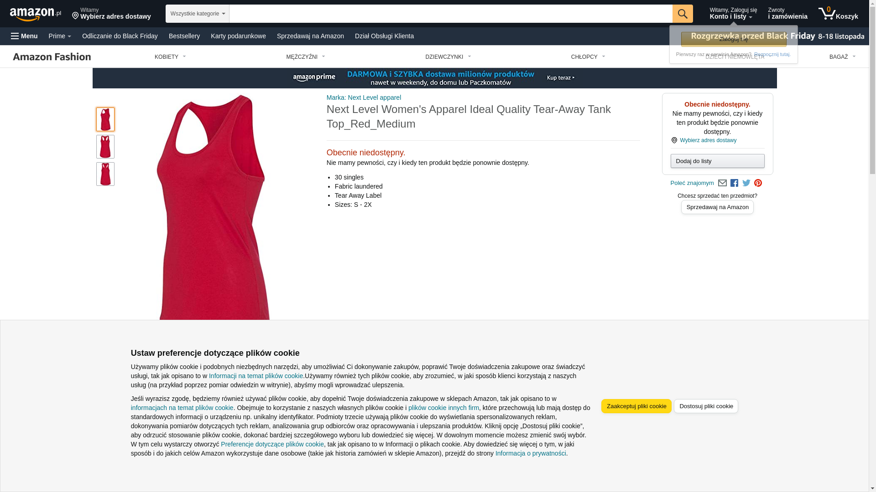Click the Dodaj do listy button
The height and width of the screenshot is (492, 876).
(x=718, y=161)
